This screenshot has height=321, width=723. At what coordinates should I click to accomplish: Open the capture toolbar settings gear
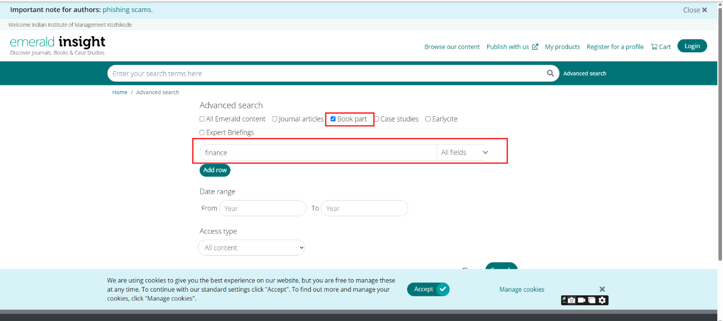tap(602, 300)
